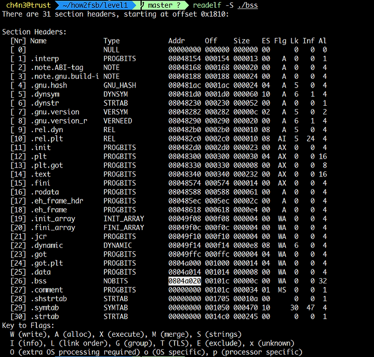The height and width of the screenshot is (357, 374).
Task: Select the .symtab section name
Action: [45, 308]
